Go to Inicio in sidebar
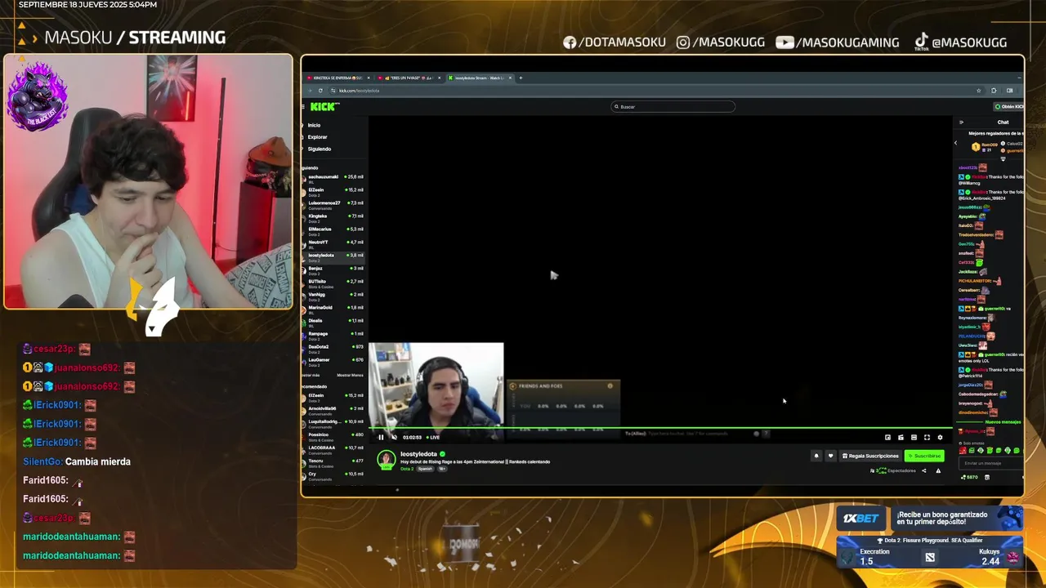Viewport: 1046px width, 588px height. tap(314, 125)
